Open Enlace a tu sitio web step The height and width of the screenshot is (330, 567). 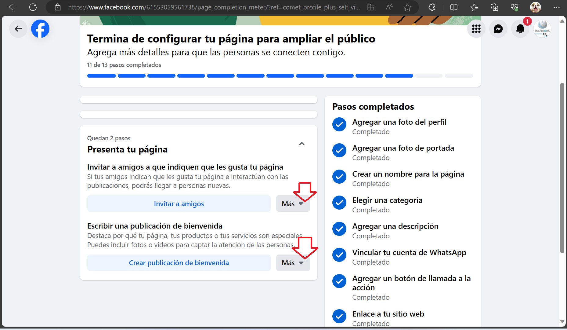click(388, 314)
